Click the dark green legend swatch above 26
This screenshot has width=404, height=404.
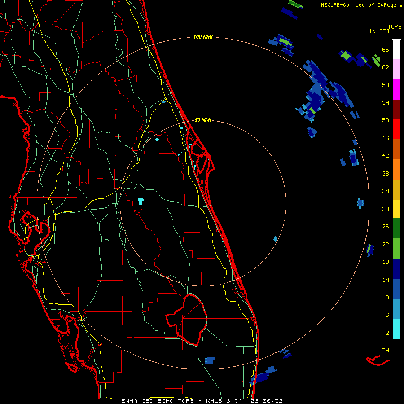pos(396,228)
